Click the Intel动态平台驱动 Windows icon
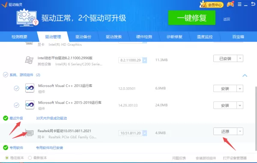Screen dimensions: 257x163 click(x=29, y=60)
